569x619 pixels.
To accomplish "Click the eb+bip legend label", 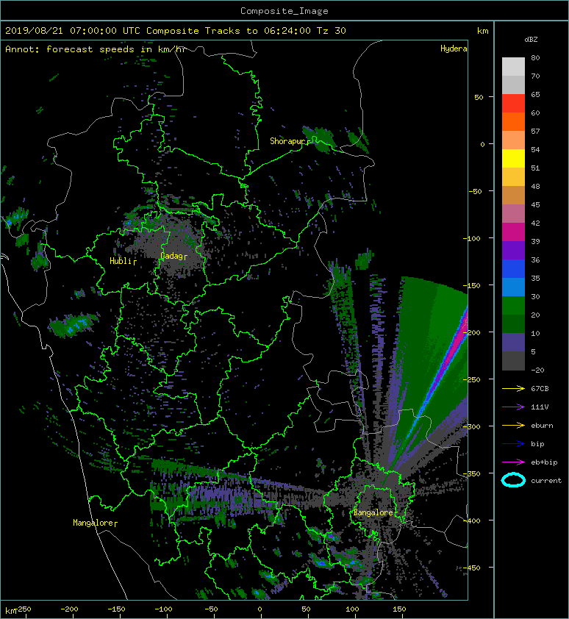I will tap(544, 462).
